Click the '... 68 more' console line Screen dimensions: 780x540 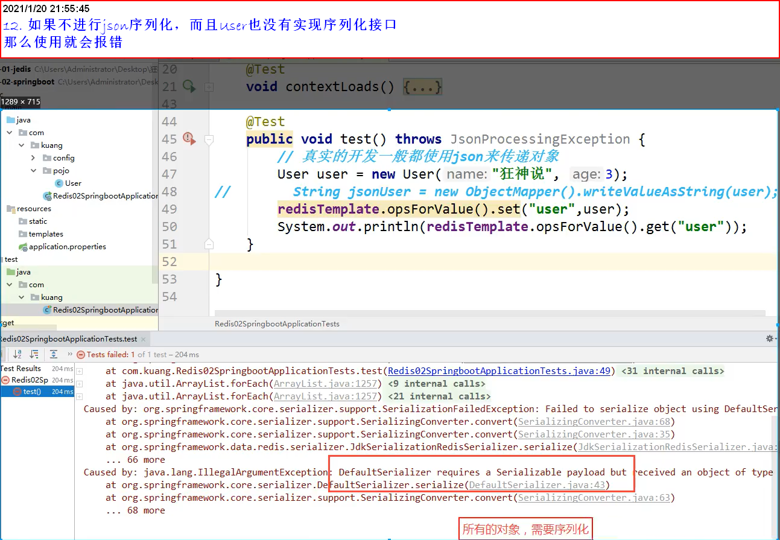[135, 510]
